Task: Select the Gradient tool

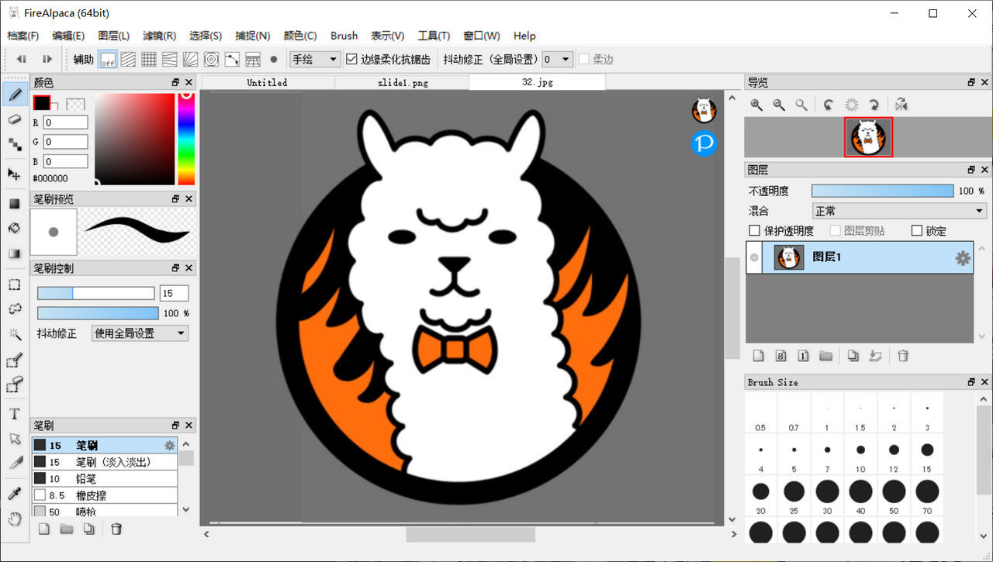Action: click(15, 253)
